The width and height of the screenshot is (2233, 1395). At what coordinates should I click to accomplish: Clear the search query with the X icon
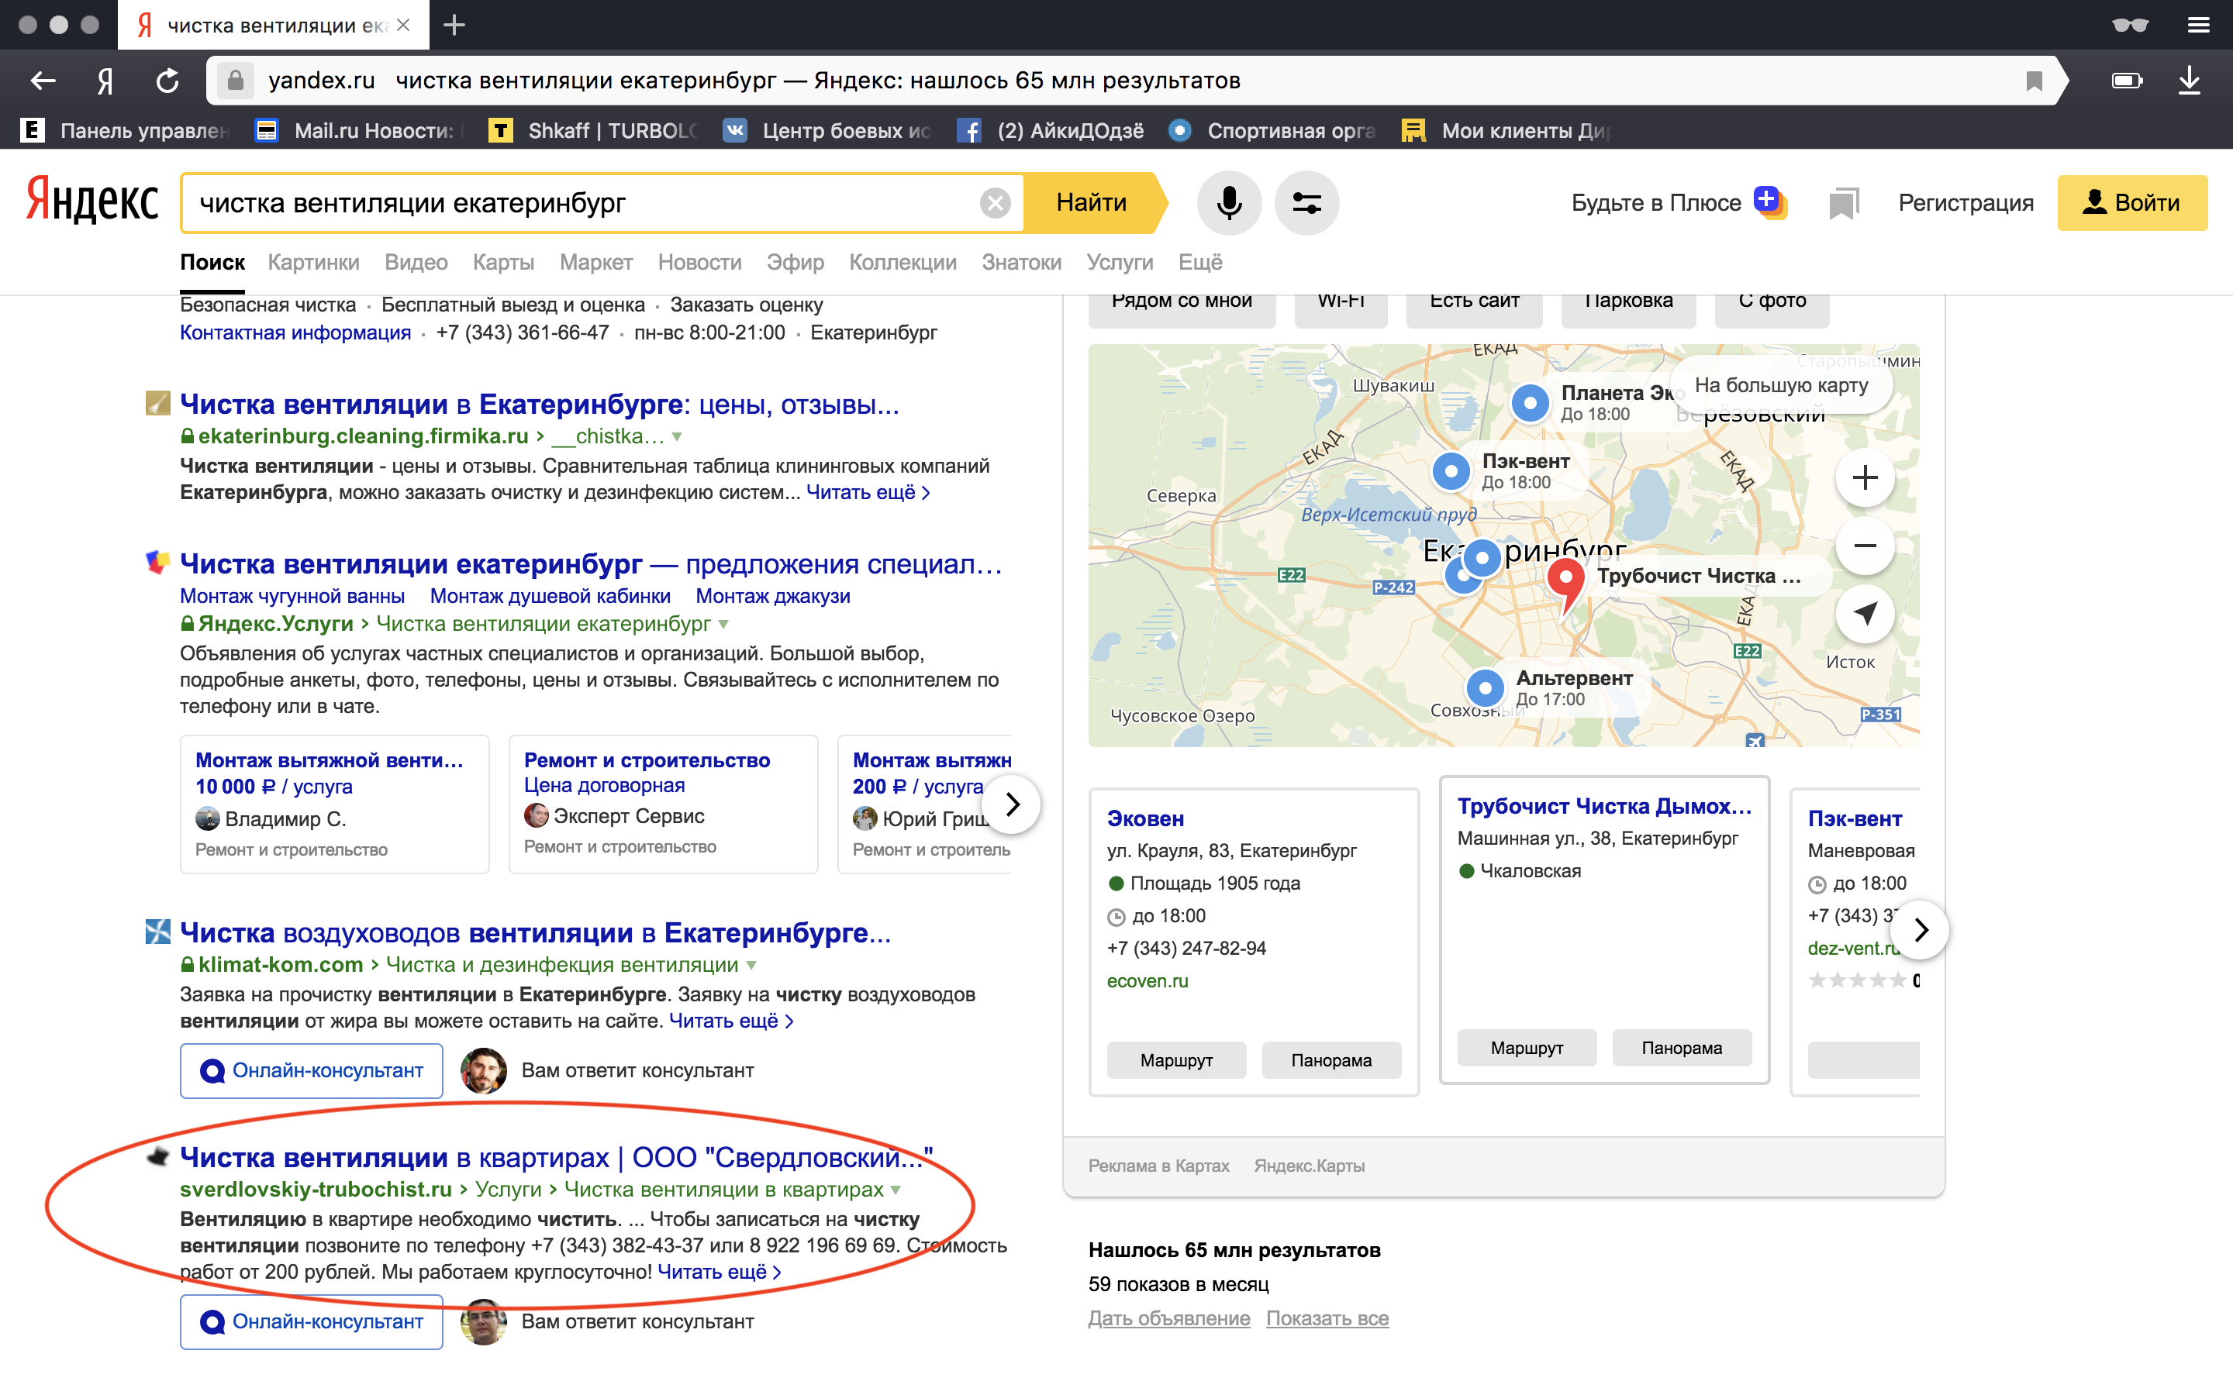[x=996, y=203]
